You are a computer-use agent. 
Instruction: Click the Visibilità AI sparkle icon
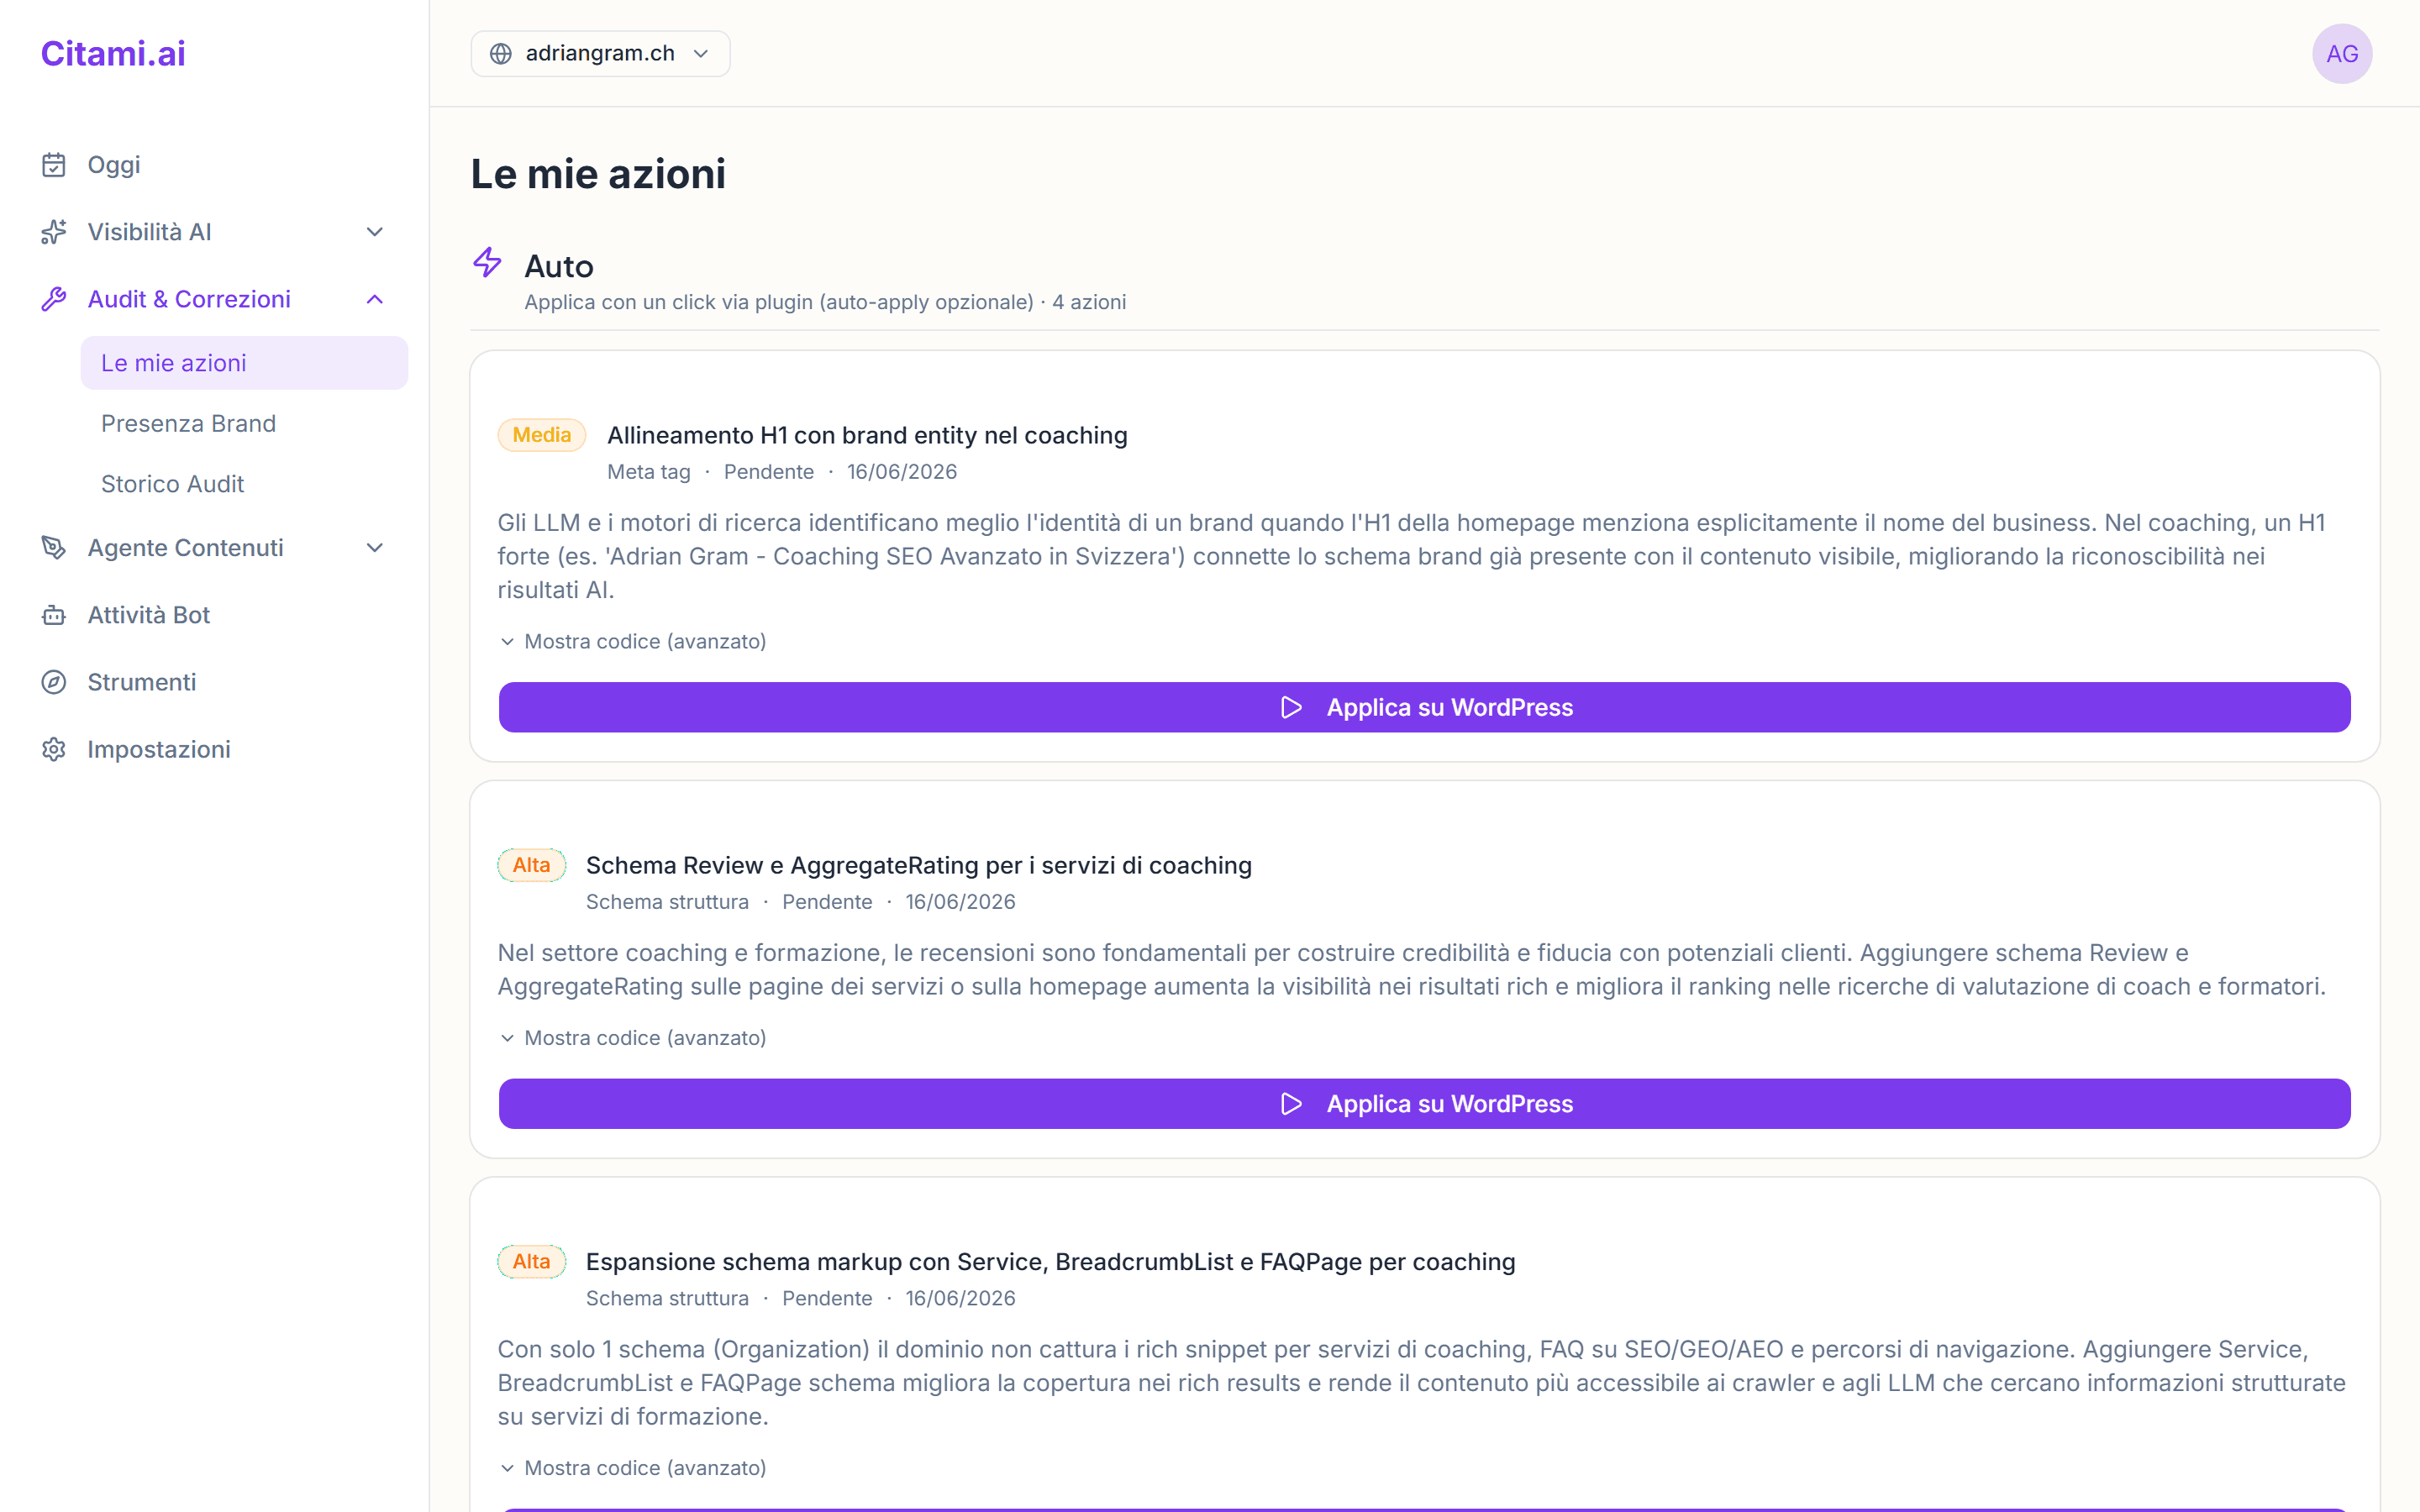click(54, 232)
